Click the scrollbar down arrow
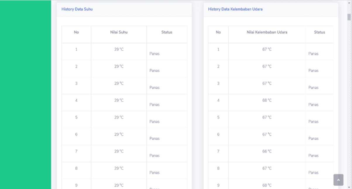 [349, 187]
